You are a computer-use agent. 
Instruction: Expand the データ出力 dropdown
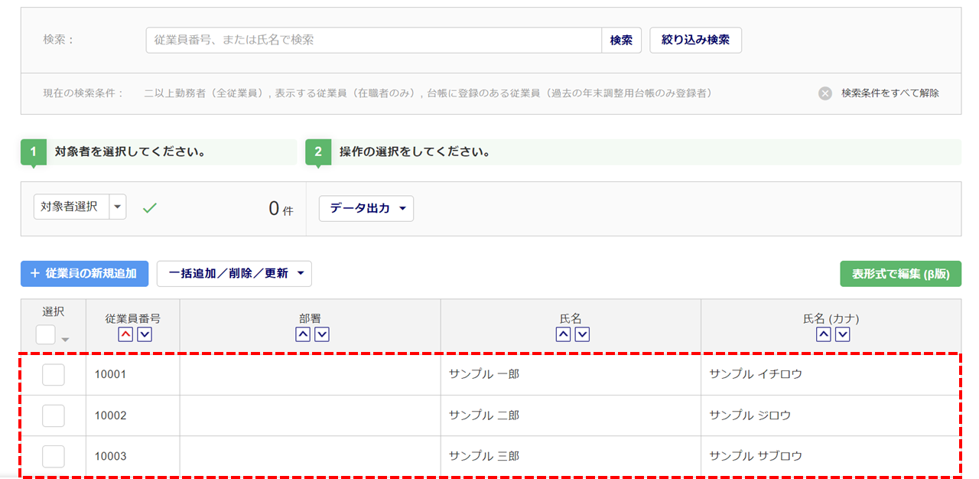[x=366, y=208]
